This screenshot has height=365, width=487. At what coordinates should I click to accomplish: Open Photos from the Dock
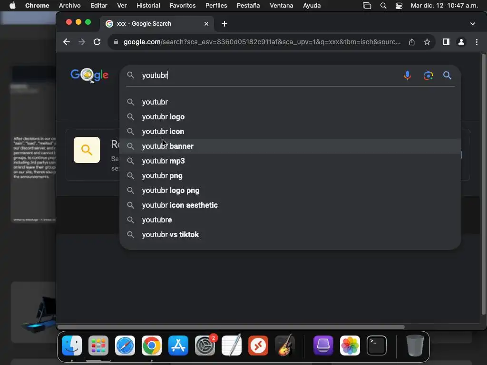click(350, 346)
